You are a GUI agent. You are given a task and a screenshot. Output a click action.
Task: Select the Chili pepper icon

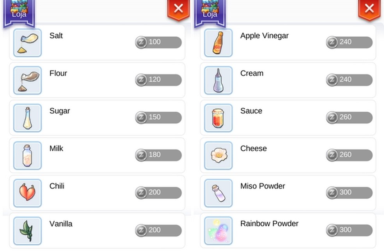click(27, 193)
